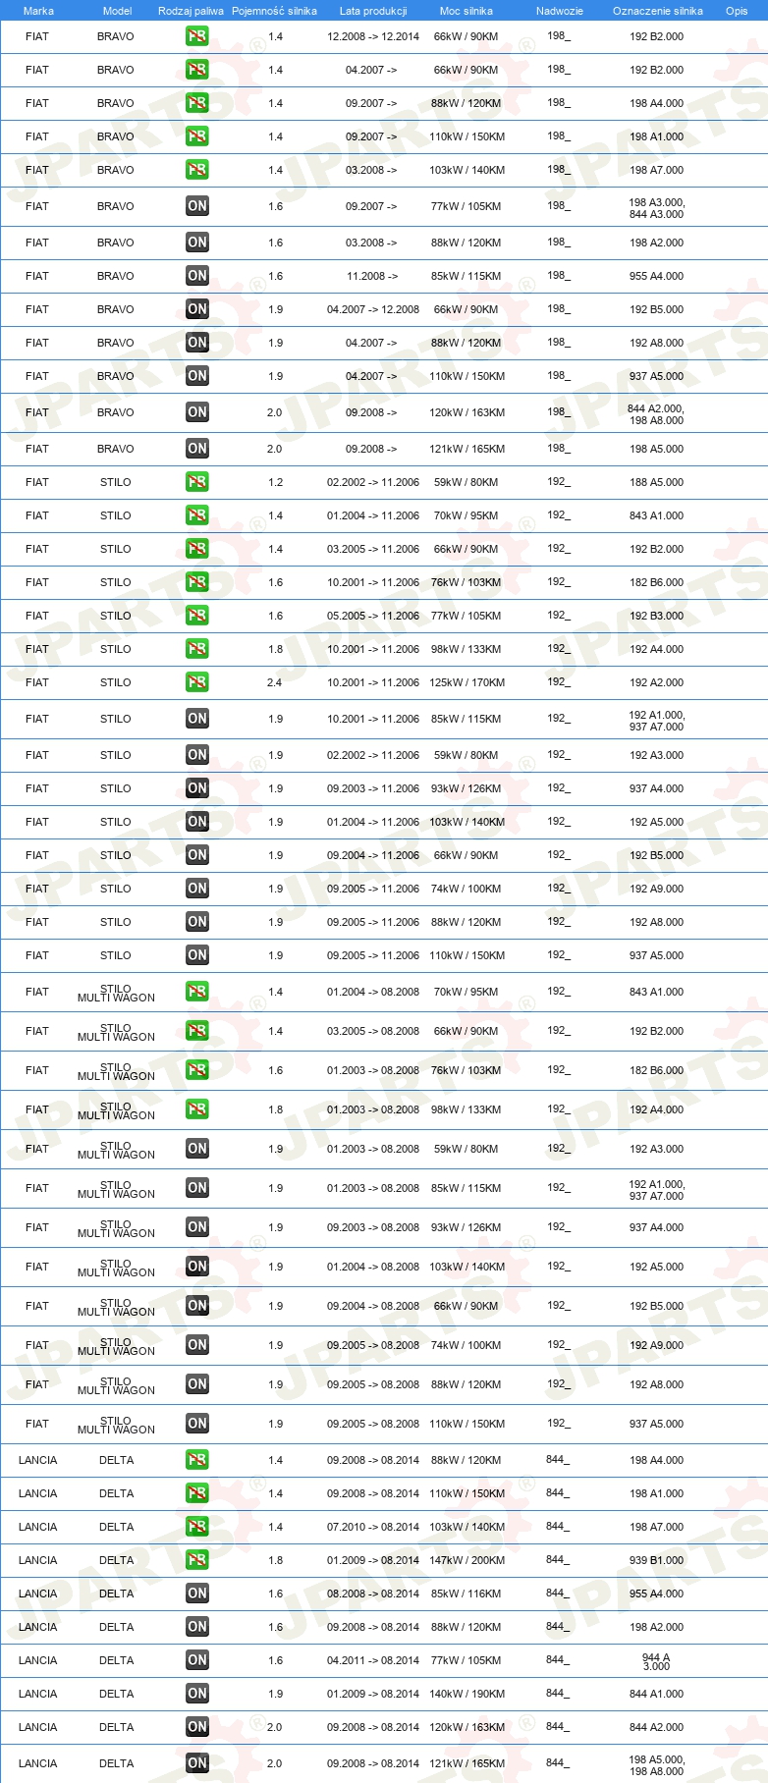Select power cell 125kW / 170KM
The height and width of the screenshot is (1783, 768).
tap(466, 682)
